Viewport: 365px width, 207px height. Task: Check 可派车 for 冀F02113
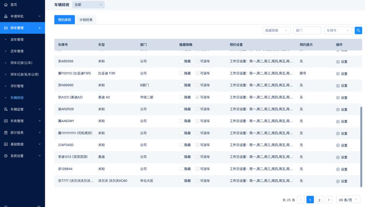(197, 73)
